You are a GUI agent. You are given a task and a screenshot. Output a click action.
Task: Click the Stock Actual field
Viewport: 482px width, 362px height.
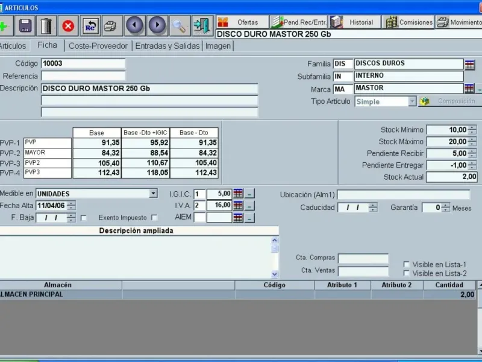pyautogui.click(x=451, y=177)
